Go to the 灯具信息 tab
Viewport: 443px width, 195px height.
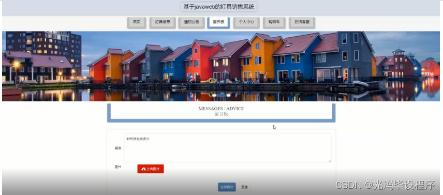pos(163,23)
